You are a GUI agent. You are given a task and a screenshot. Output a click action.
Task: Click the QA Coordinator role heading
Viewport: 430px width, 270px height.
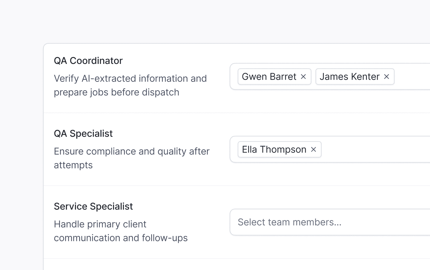click(x=88, y=61)
